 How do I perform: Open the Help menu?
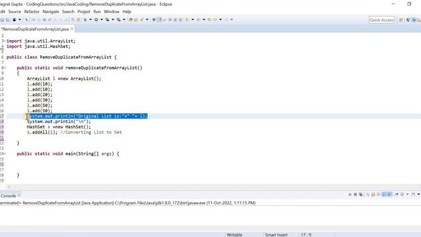click(x=127, y=12)
